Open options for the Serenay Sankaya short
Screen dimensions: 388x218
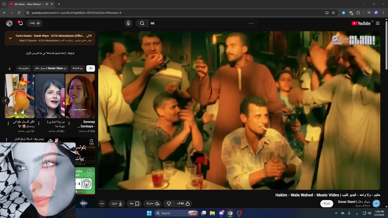[69, 123]
